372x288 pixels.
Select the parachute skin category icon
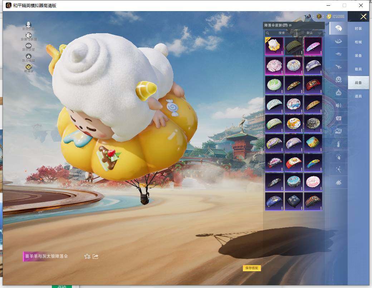[x=338, y=28]
